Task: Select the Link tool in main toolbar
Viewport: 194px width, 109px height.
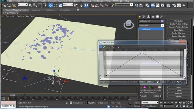Action: pyautogui.click(x=4, y=5)
